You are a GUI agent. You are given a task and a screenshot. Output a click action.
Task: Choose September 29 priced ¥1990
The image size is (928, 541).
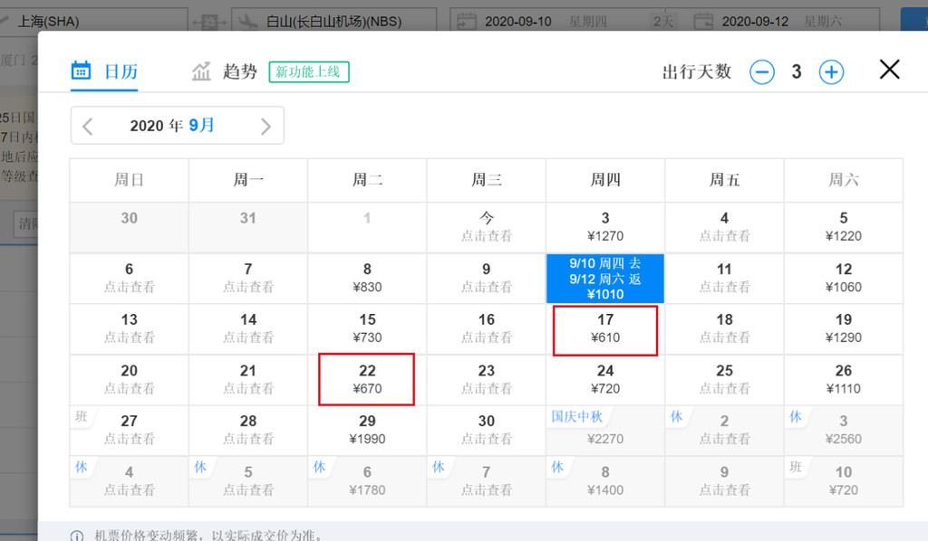coord(367,431)
